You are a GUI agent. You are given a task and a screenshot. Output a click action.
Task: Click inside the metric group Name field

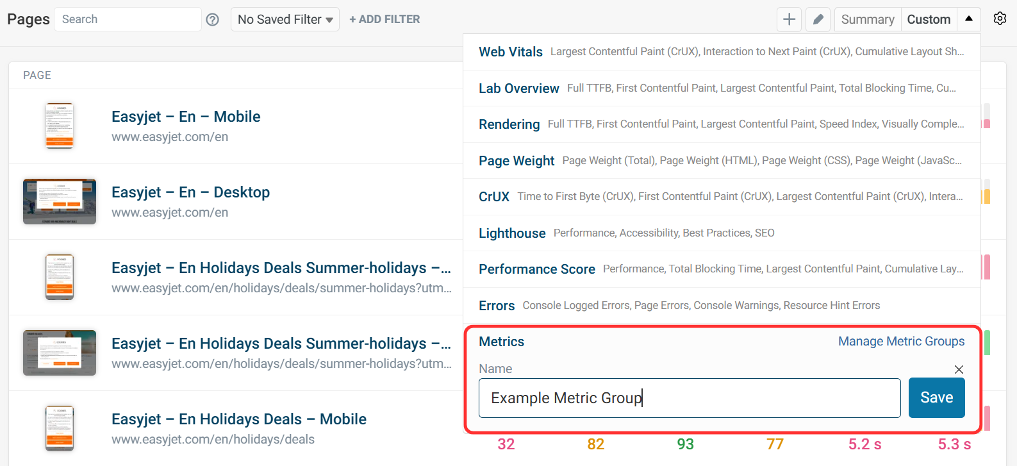pos(689,397)
